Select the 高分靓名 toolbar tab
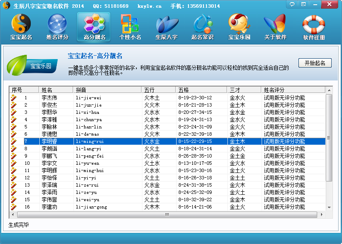 pyautogui.click(x=94, y=27)
